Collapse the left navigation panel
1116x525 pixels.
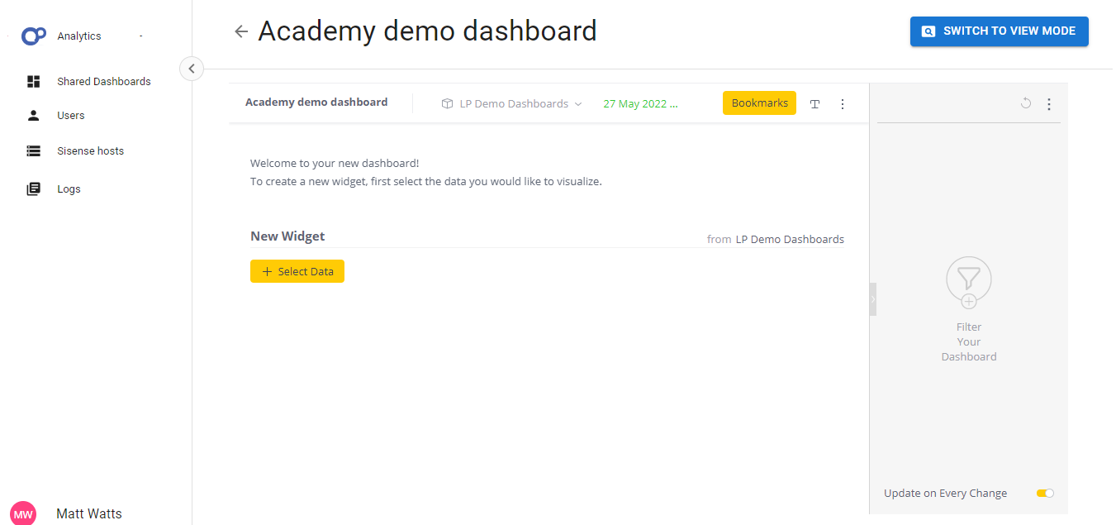(192, 69)
